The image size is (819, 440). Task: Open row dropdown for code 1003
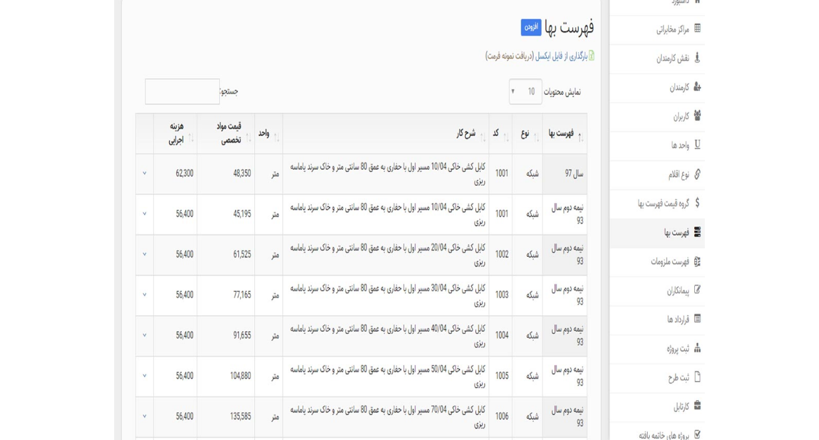click(144, 295)
